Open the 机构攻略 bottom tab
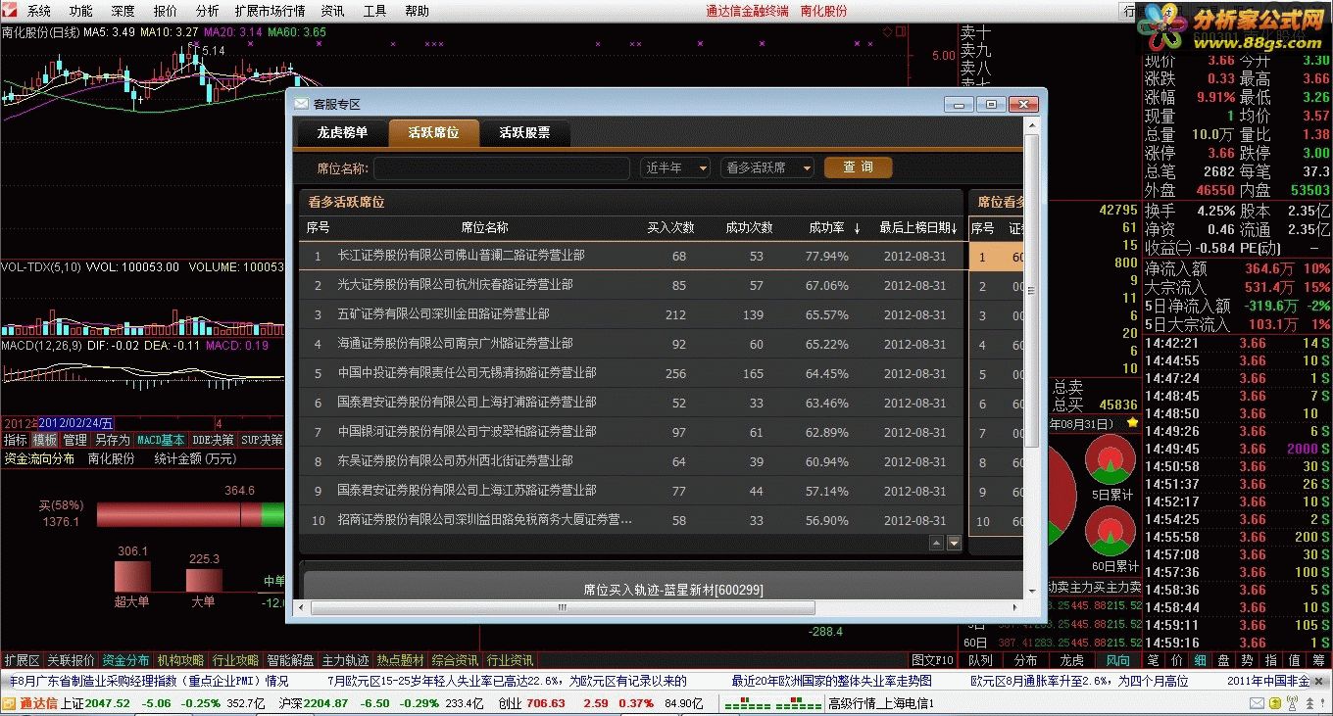The width and height of the screenshot is (1333, 716). point(181,660)
